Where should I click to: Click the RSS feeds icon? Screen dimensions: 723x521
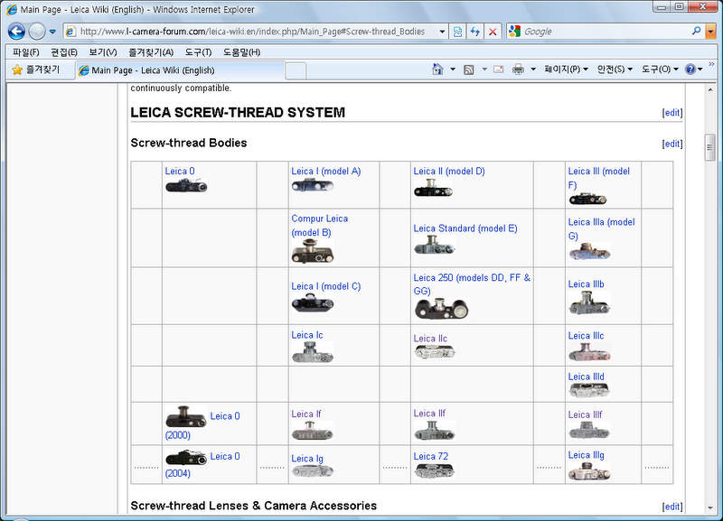click(469, 70)
